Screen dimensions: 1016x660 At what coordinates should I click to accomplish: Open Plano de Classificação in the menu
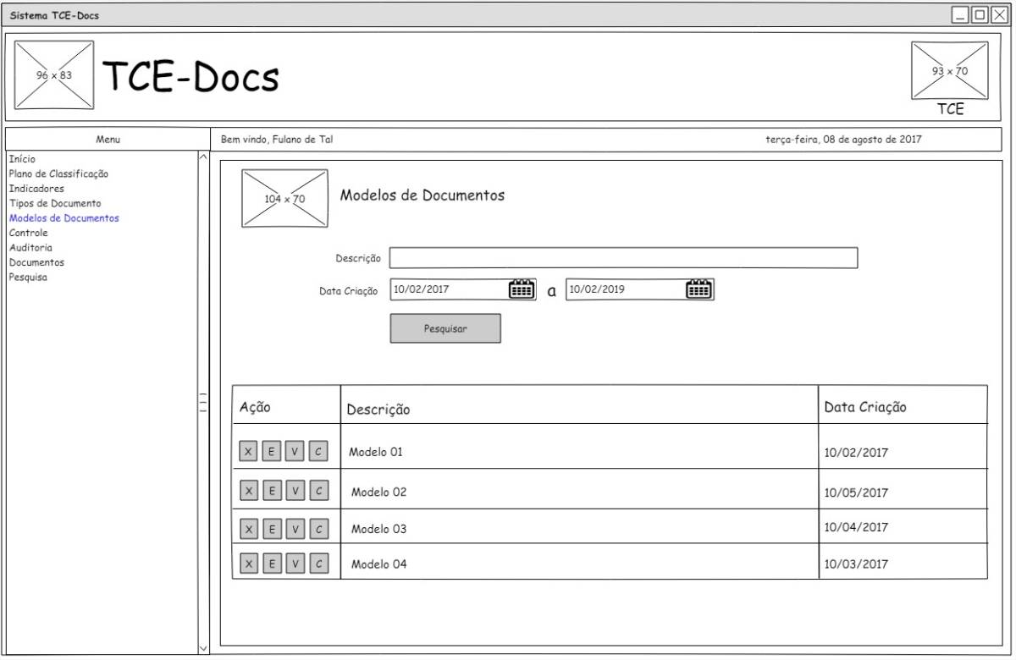[58, 173]
